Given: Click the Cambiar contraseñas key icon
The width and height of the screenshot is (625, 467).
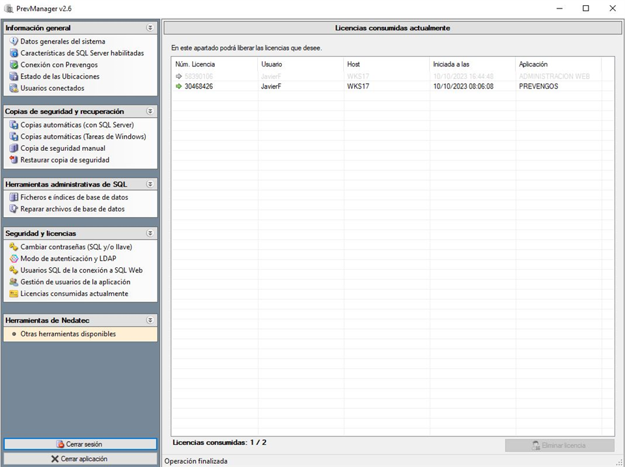Looking at the screenshot, I should point(14,247).
